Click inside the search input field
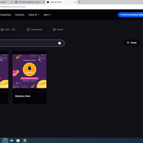 pyautogui.click(x=29, y=43)
